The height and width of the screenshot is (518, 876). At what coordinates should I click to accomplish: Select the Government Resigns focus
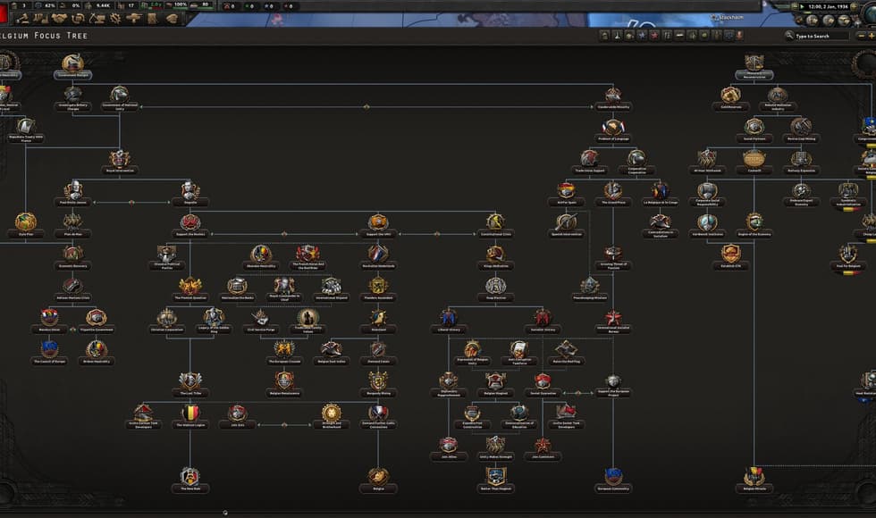tap(72, 66)
